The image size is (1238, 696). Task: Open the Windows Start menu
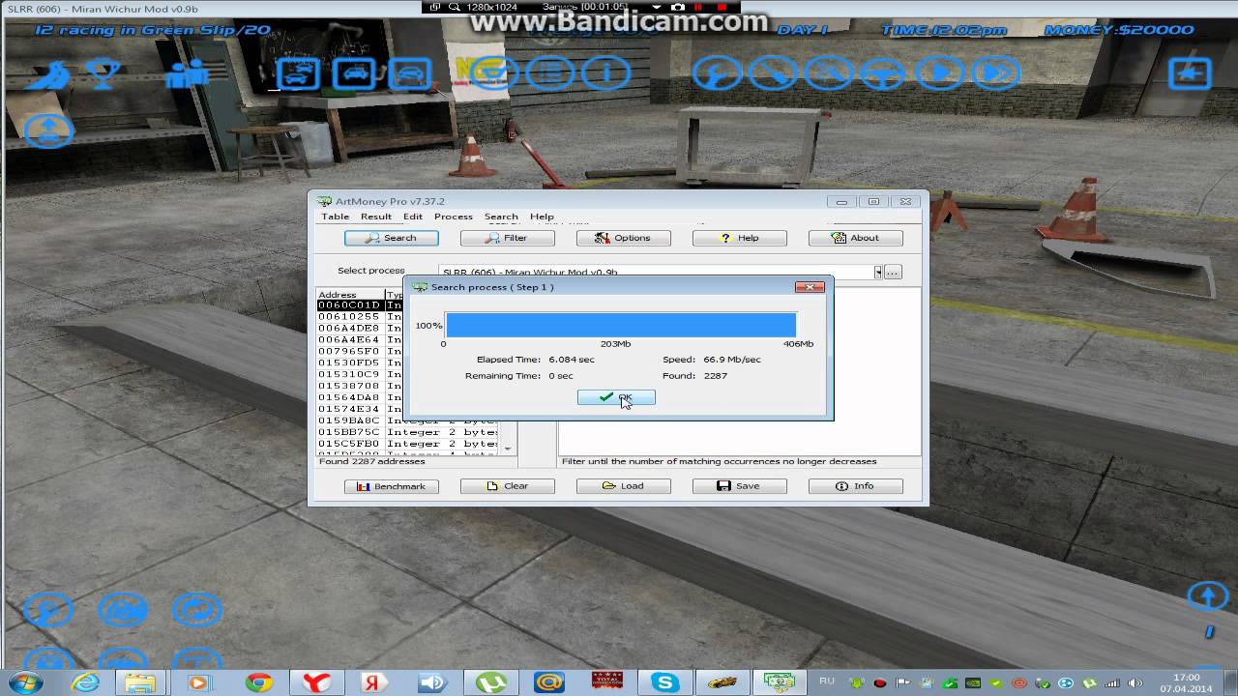23,682
